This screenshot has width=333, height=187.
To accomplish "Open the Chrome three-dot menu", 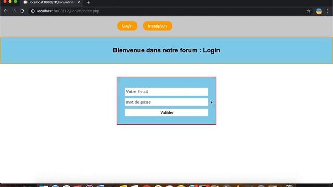I will (327, 11).
